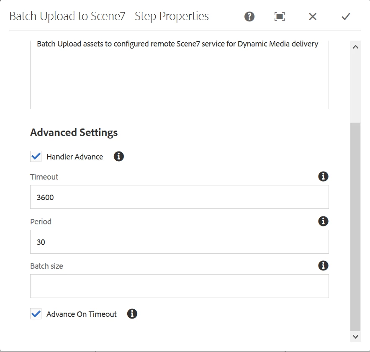Click the Timeout label text
370x352 pixels.
[x=44, y=177]
